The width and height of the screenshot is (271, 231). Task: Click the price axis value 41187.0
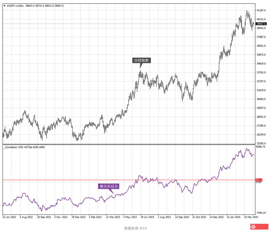pyautogui.click(x=261, y=10)
